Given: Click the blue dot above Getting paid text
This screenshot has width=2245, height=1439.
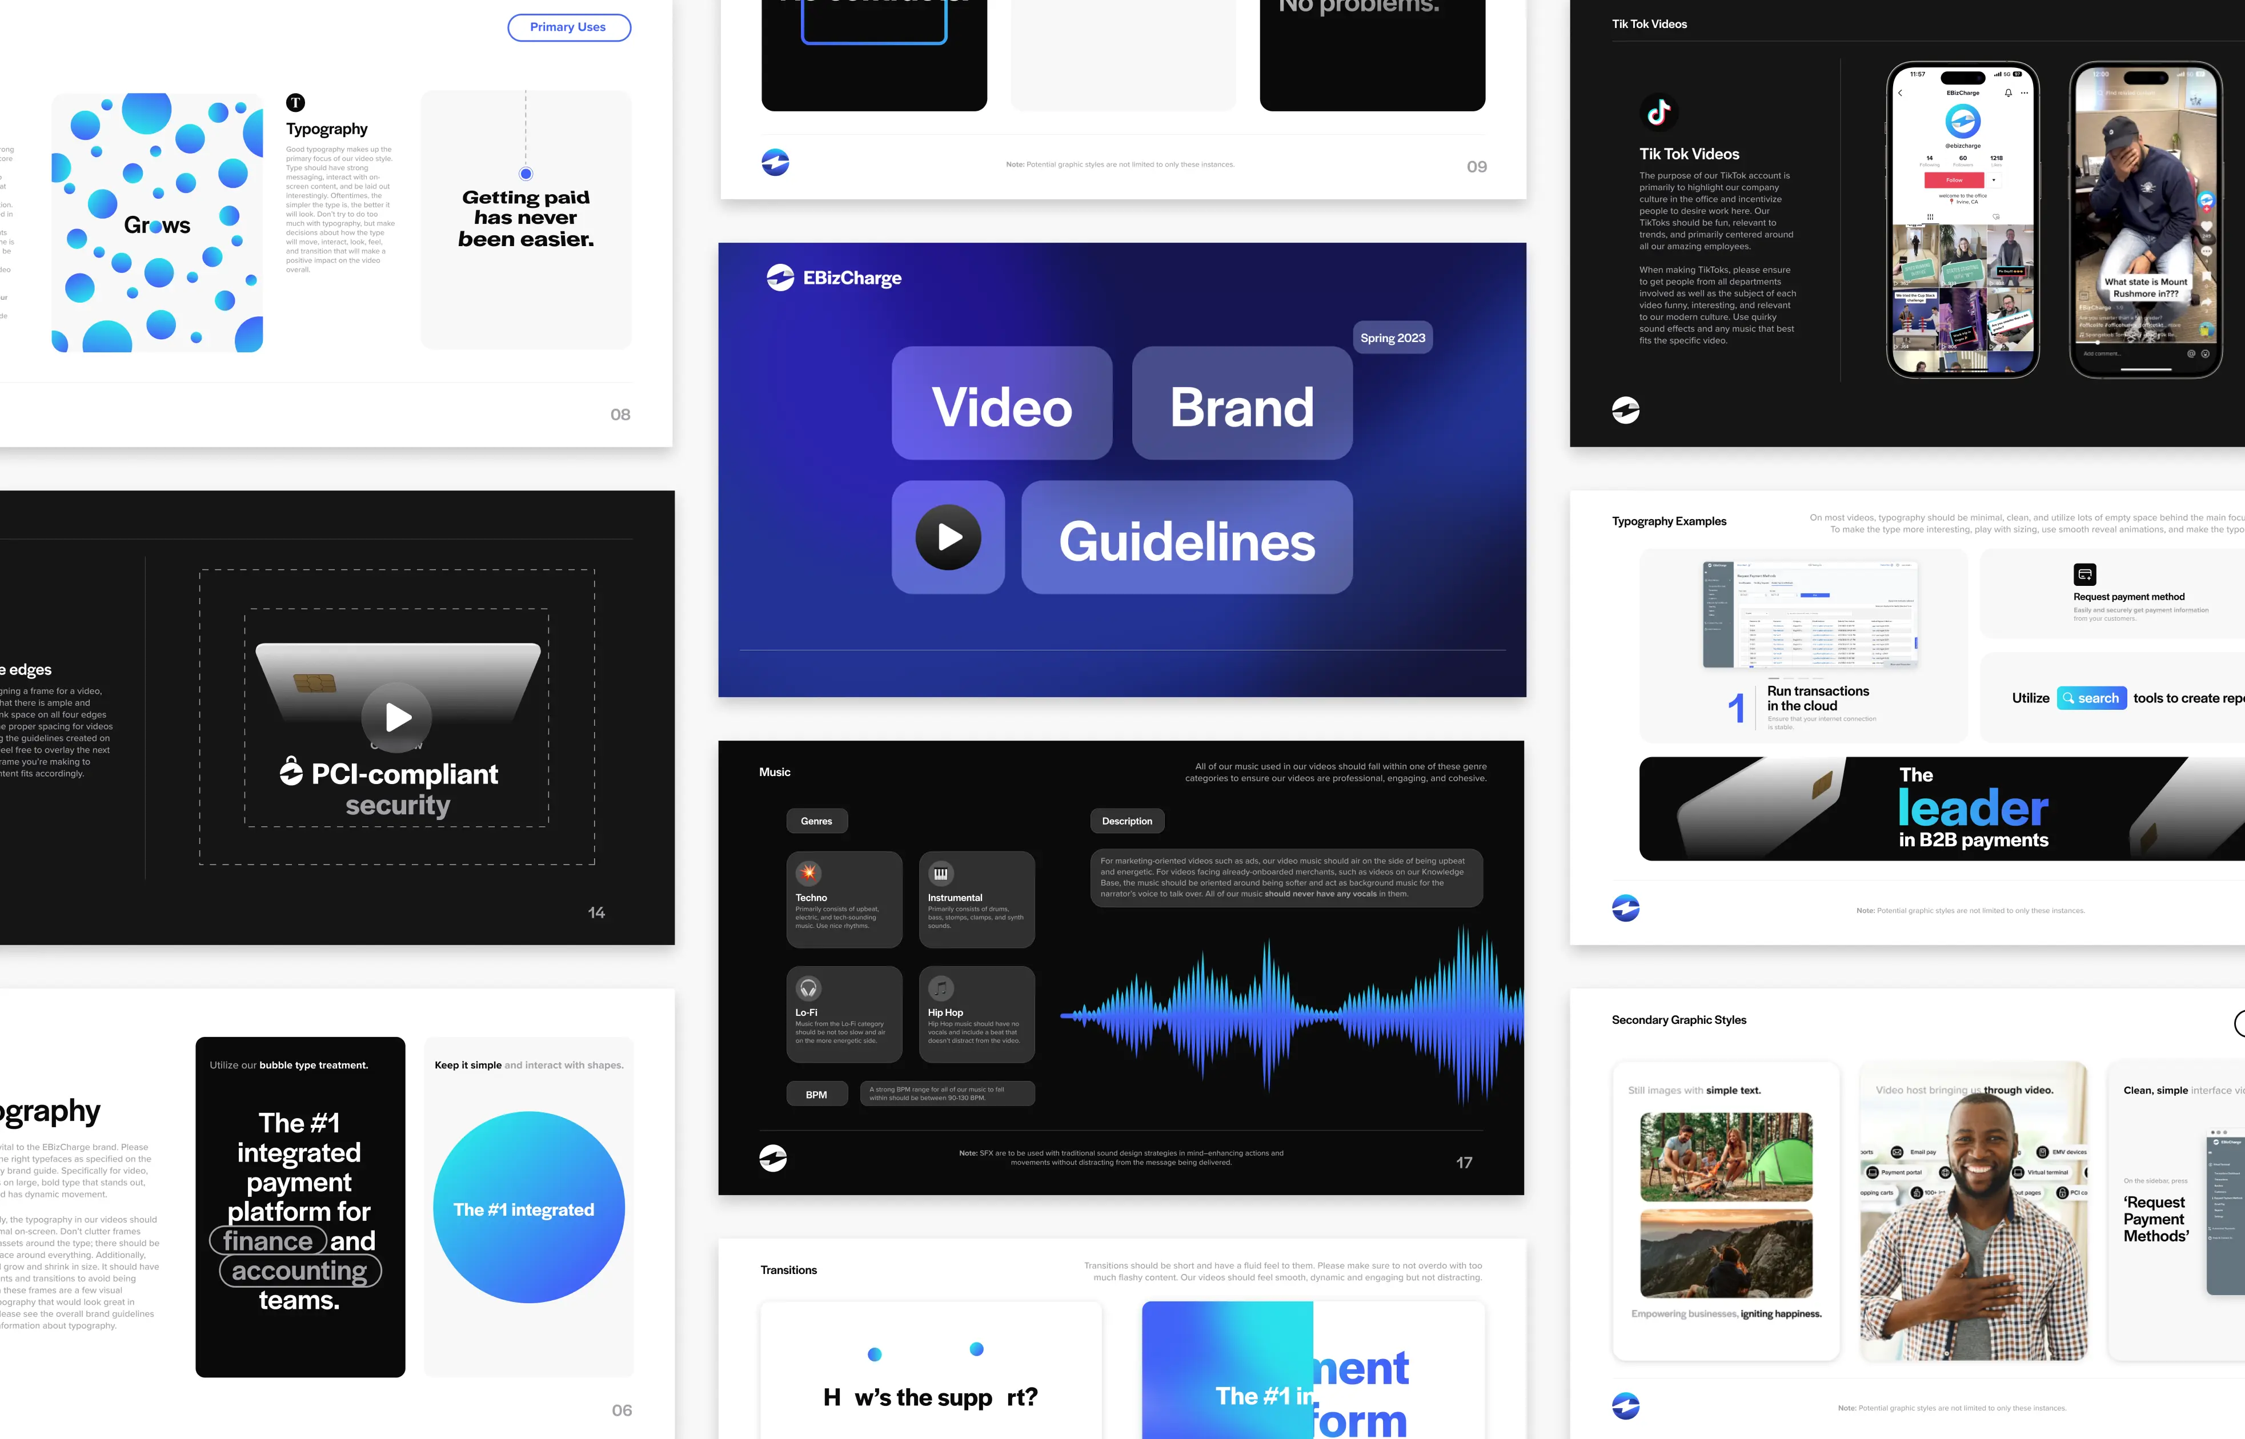Looking at the screenshot, I should [526, 174].
